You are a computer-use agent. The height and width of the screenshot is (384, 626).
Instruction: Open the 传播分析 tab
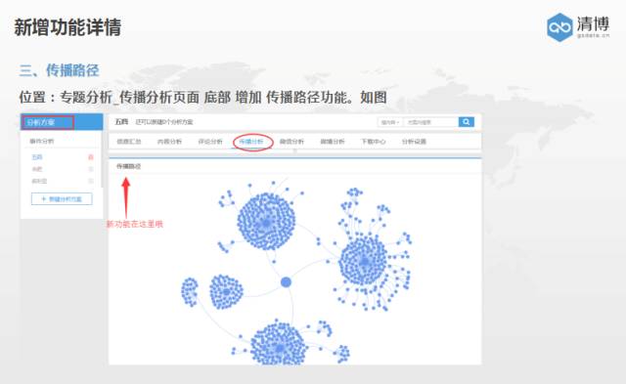click(x=251, y=142)
